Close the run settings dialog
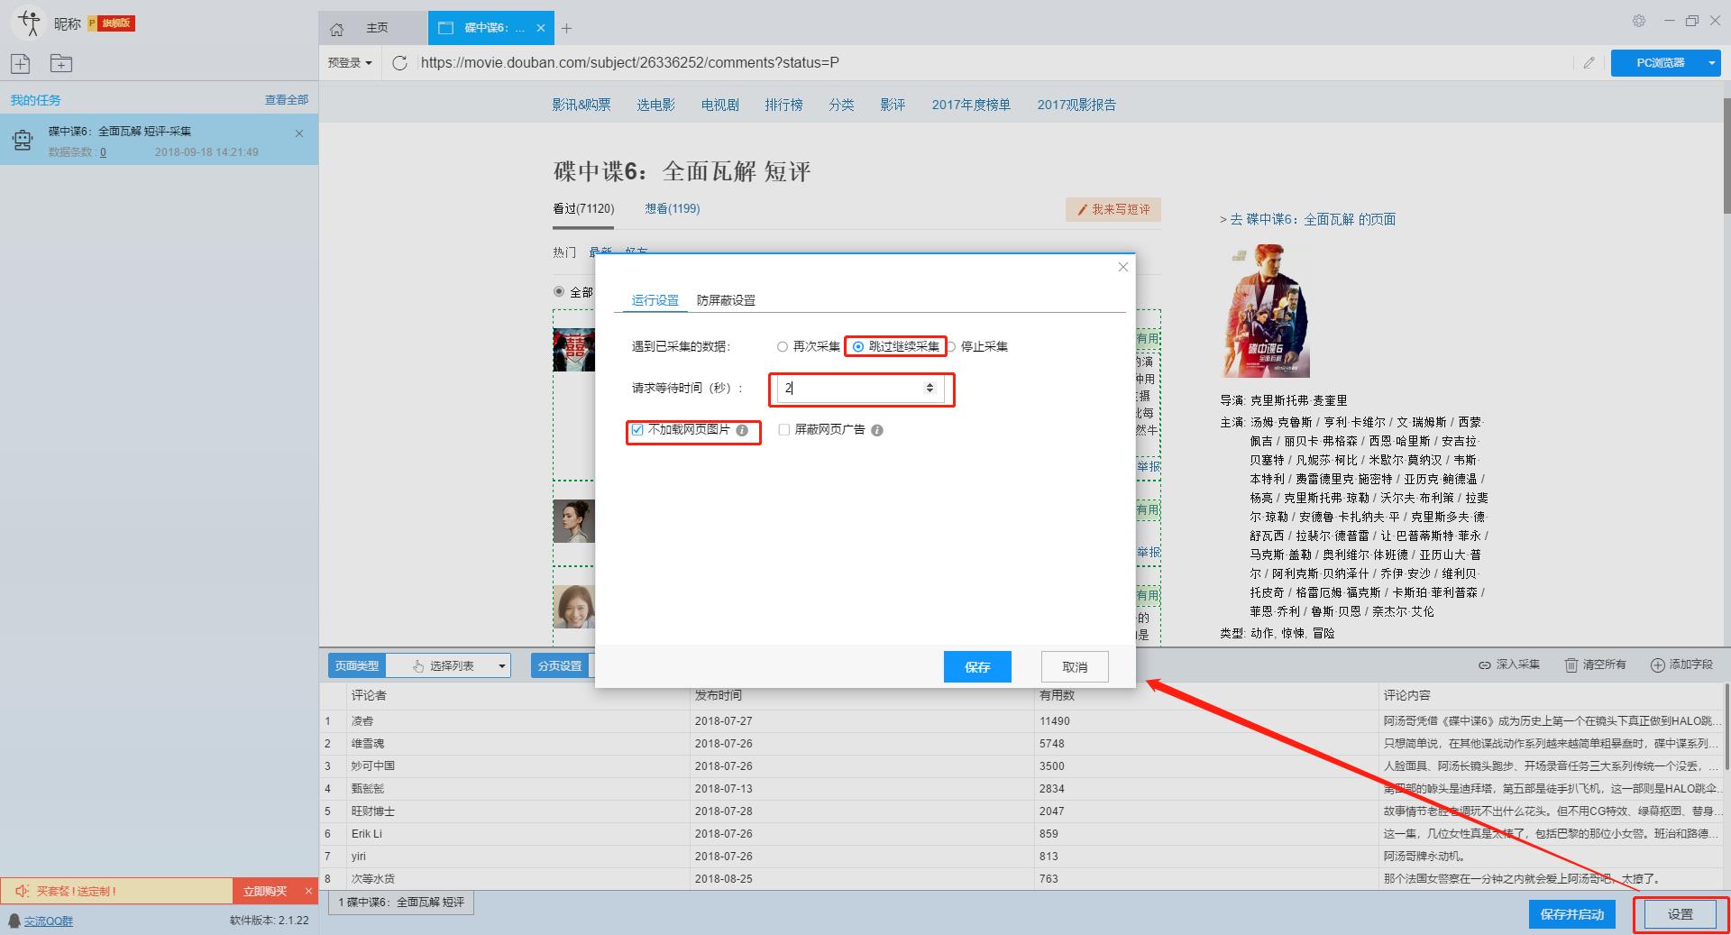The height and width of the screenshot is (935, 1731). [x=1122, y=267]
